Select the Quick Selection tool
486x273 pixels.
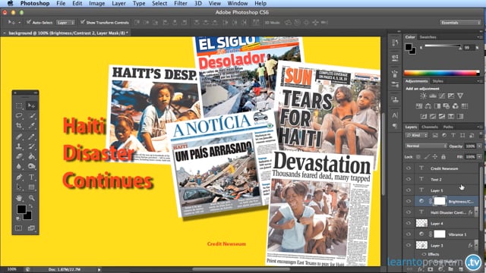[31, 116]
